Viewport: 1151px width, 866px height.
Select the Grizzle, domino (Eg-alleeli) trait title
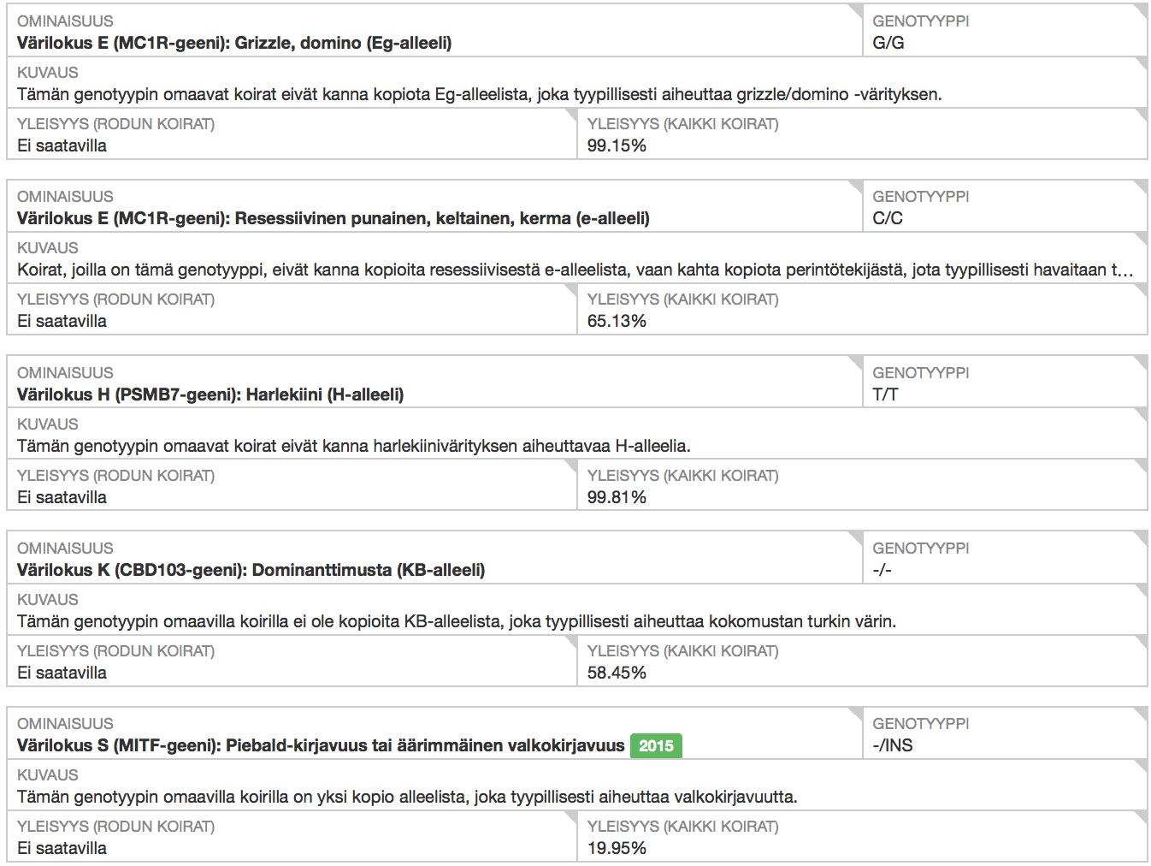pyautogui.click(x=233, y=43)
